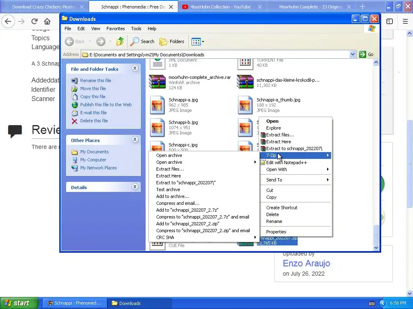
Task: Select Schnappi-a.jpg image icon
Action: [x=157, y=105]
